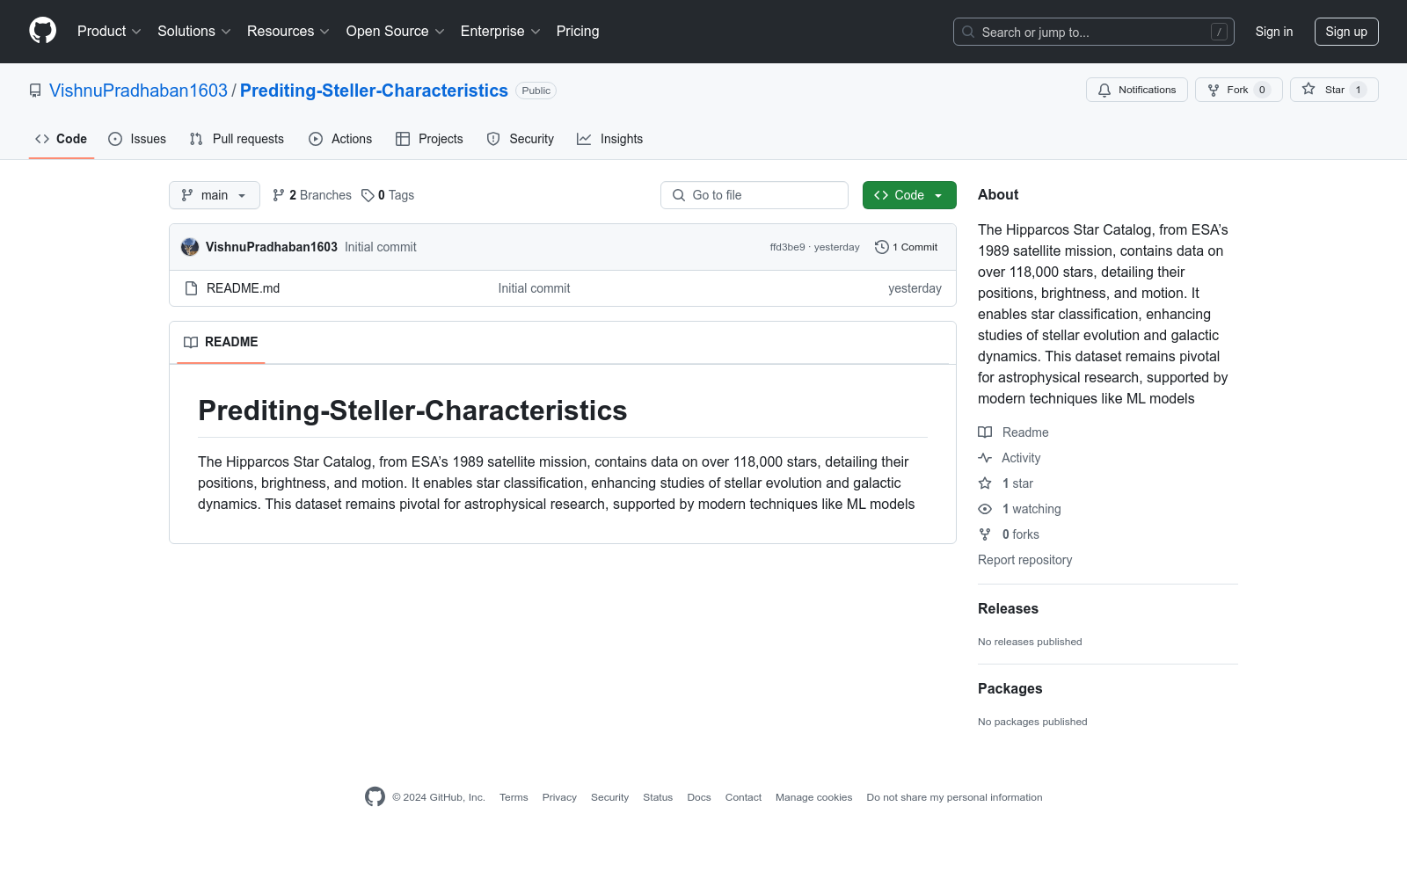
Task: Open the Docs footer link
Action: 699,797
